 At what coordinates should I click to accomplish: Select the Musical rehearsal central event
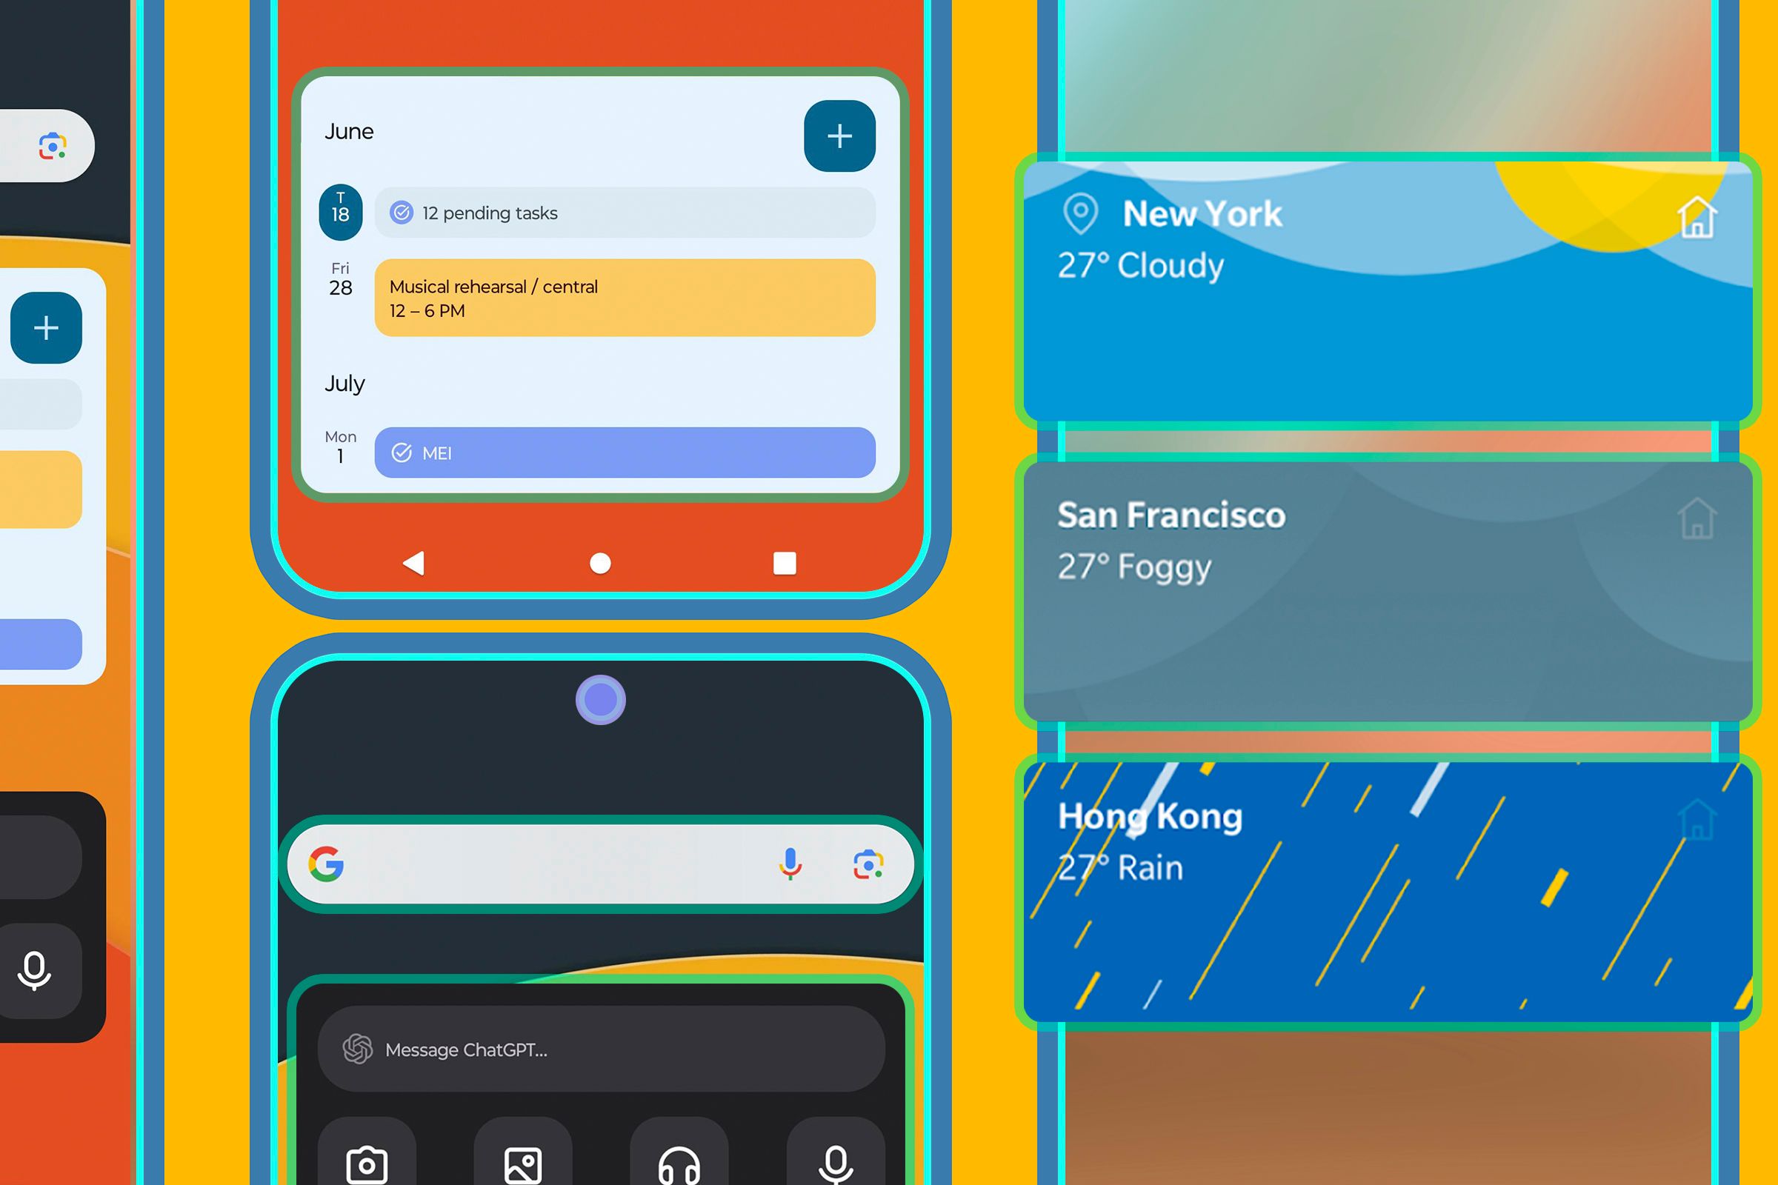[625, 299]
